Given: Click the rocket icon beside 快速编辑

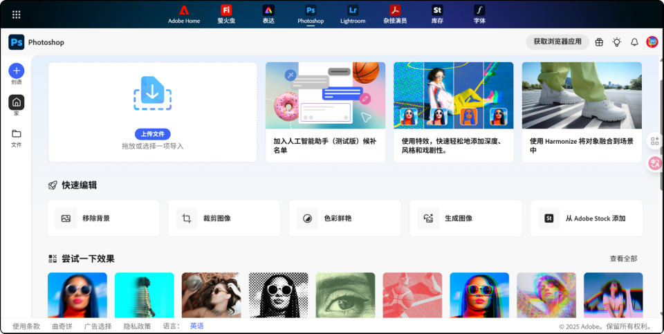Looking at the screenshot, I should click(x=53, y=185).
